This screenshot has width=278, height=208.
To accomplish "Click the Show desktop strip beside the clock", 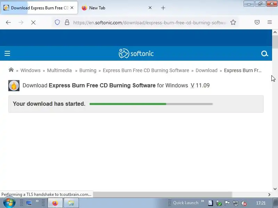I will tap(276, 203).
